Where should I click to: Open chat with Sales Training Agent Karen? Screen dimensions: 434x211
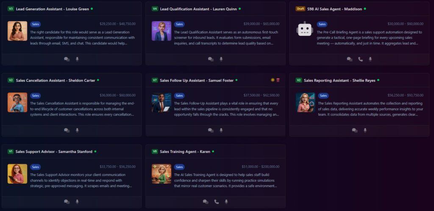pyautogui.click(x=206, y=202)
